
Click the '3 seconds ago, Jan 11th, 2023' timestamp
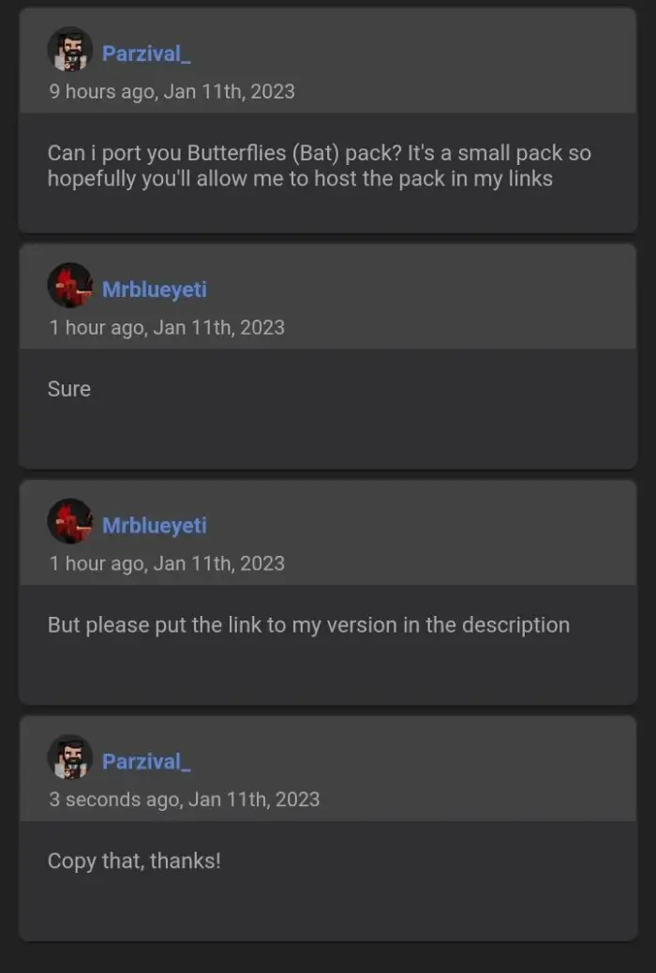tap(185, 800)
